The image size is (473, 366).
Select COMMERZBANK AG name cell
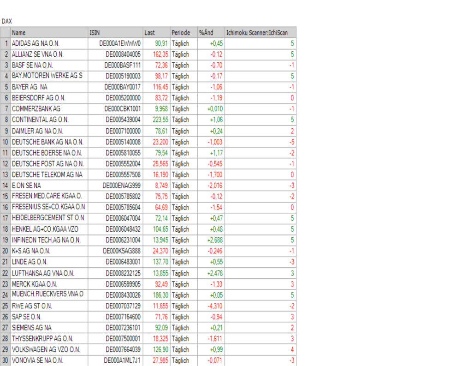tap(49, 109)
